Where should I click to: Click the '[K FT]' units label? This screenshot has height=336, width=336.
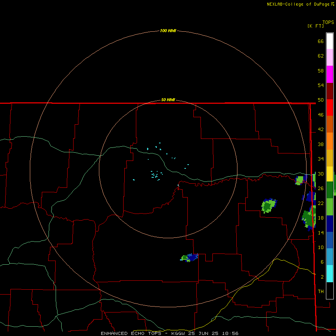coord(315,26)
